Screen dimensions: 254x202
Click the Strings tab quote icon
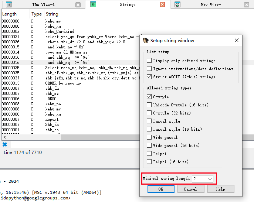(94, 5)
